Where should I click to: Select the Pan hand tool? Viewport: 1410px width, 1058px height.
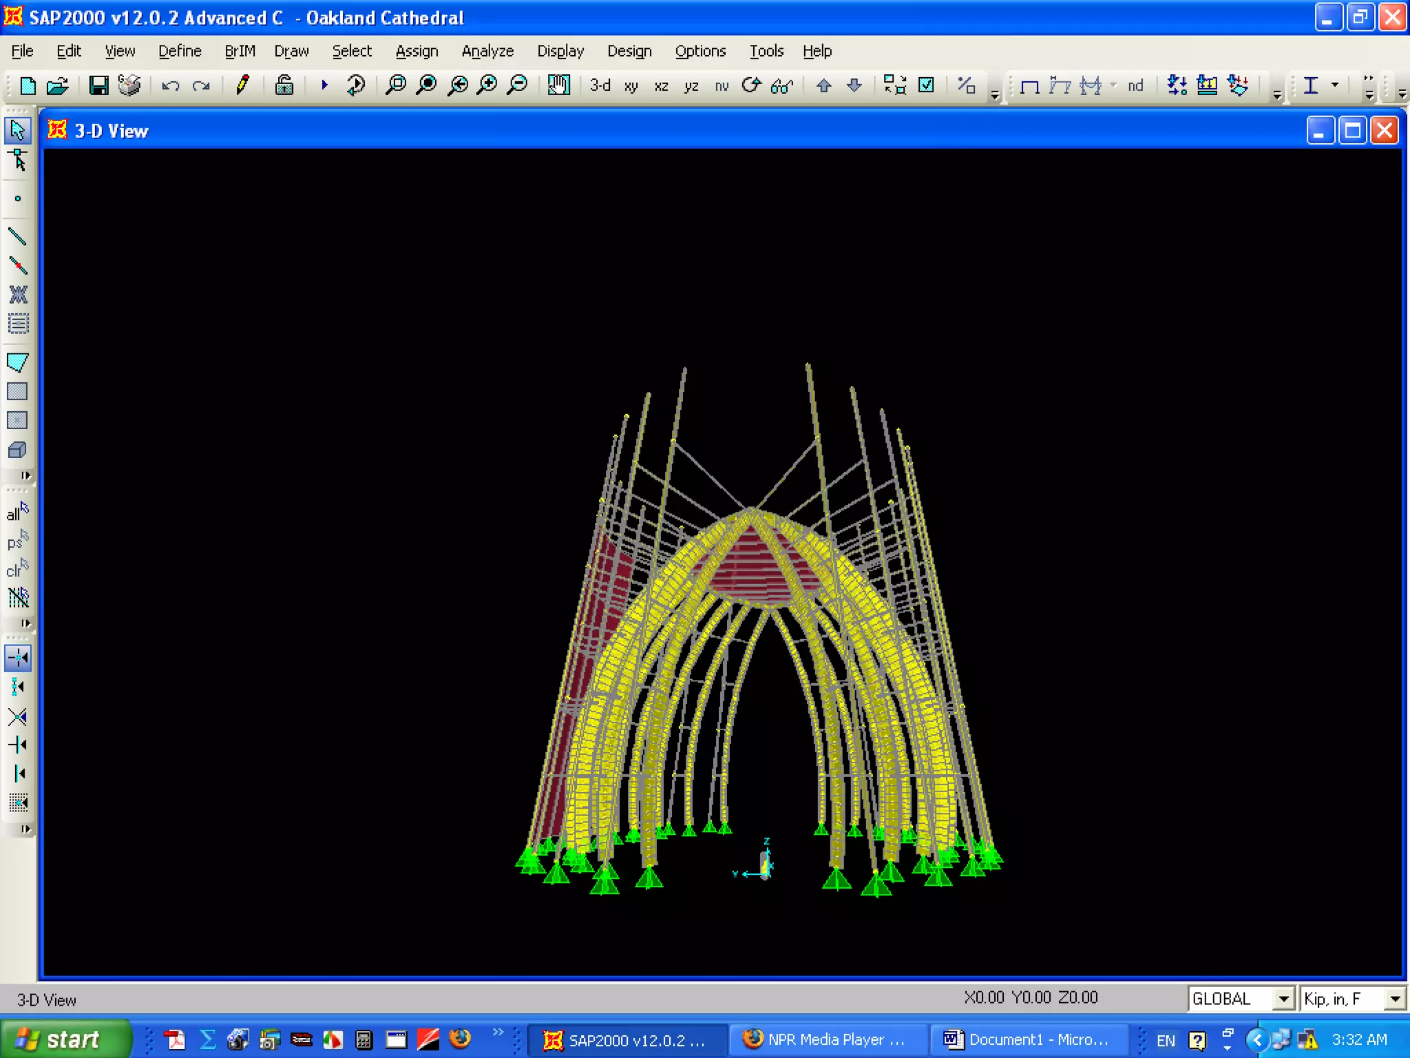pos(558,85)
